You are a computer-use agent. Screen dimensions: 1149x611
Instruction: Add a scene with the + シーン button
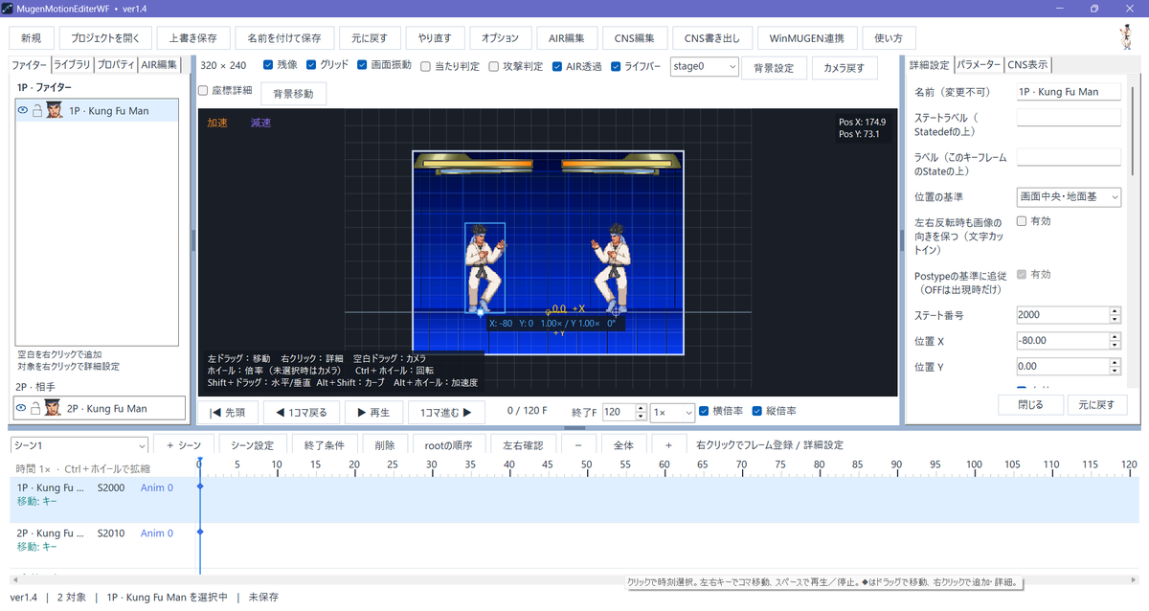[x=184, y=445]
